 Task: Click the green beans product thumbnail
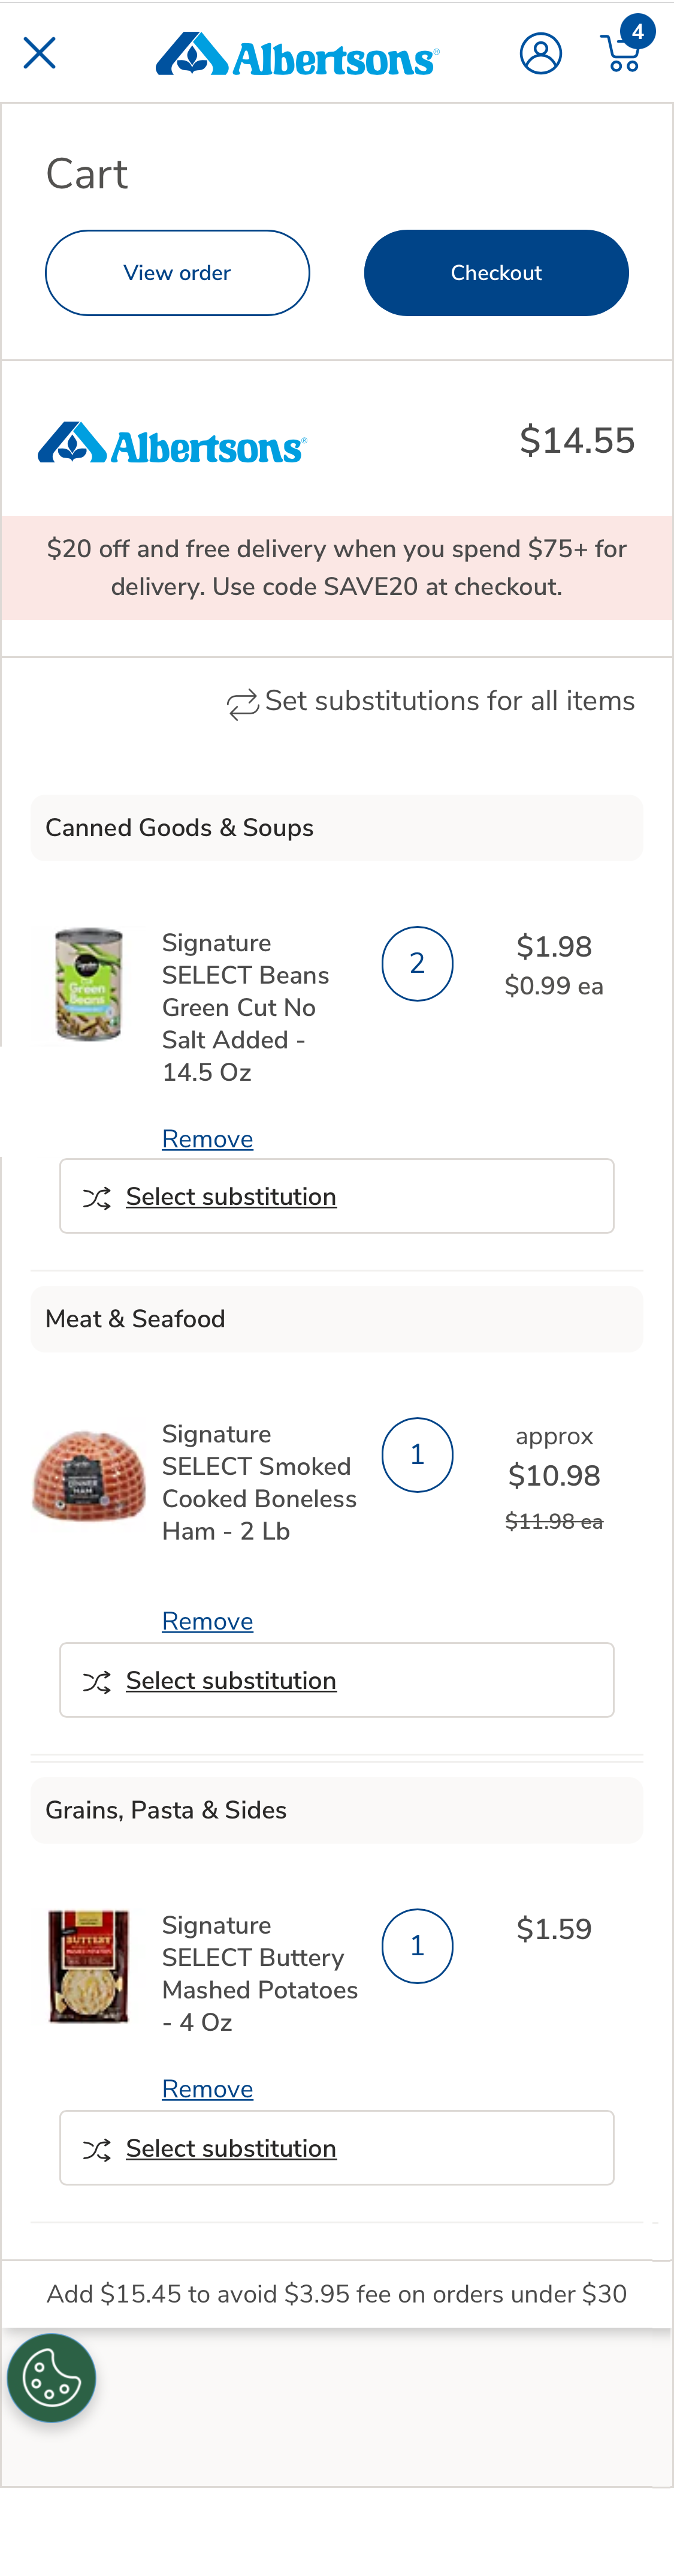pyautogui.click(x=88, y=984)
